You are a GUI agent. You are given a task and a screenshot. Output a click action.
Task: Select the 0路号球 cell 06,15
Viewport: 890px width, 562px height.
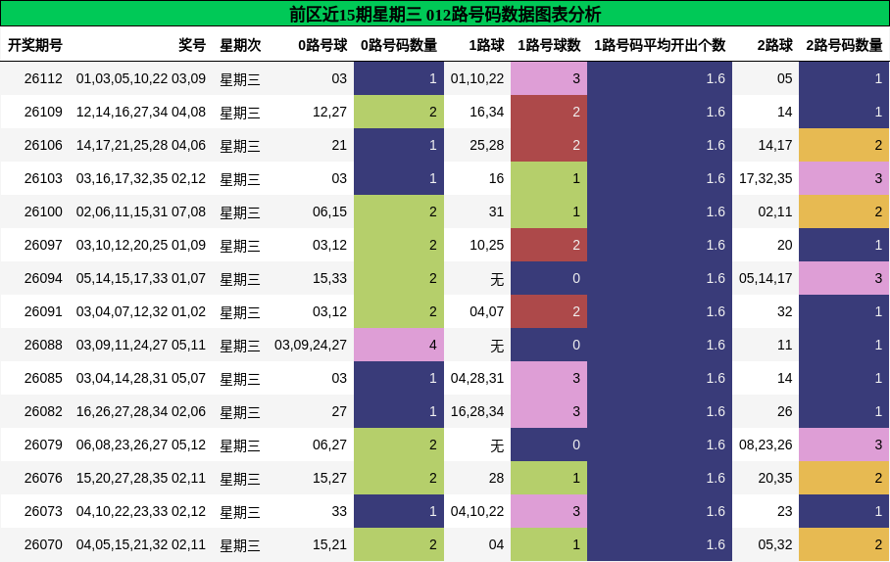click(329, 212)
